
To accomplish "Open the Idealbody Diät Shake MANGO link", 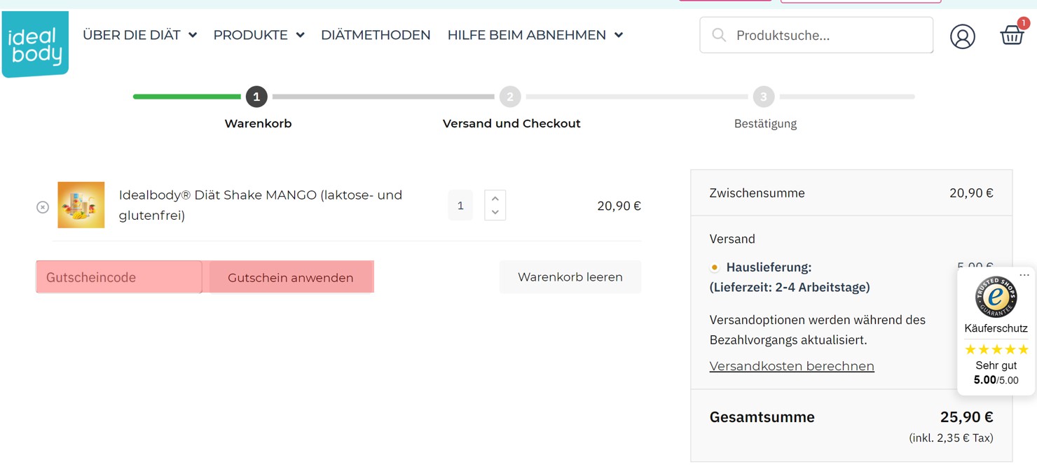I will pos(261,205).
